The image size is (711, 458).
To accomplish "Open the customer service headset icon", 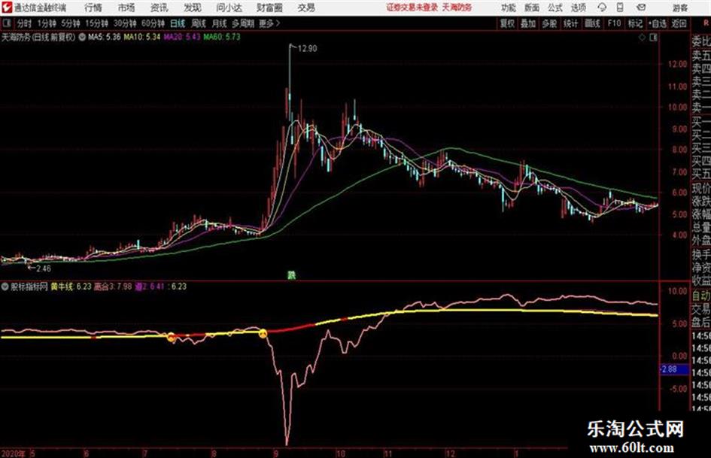I will (602, 8).
